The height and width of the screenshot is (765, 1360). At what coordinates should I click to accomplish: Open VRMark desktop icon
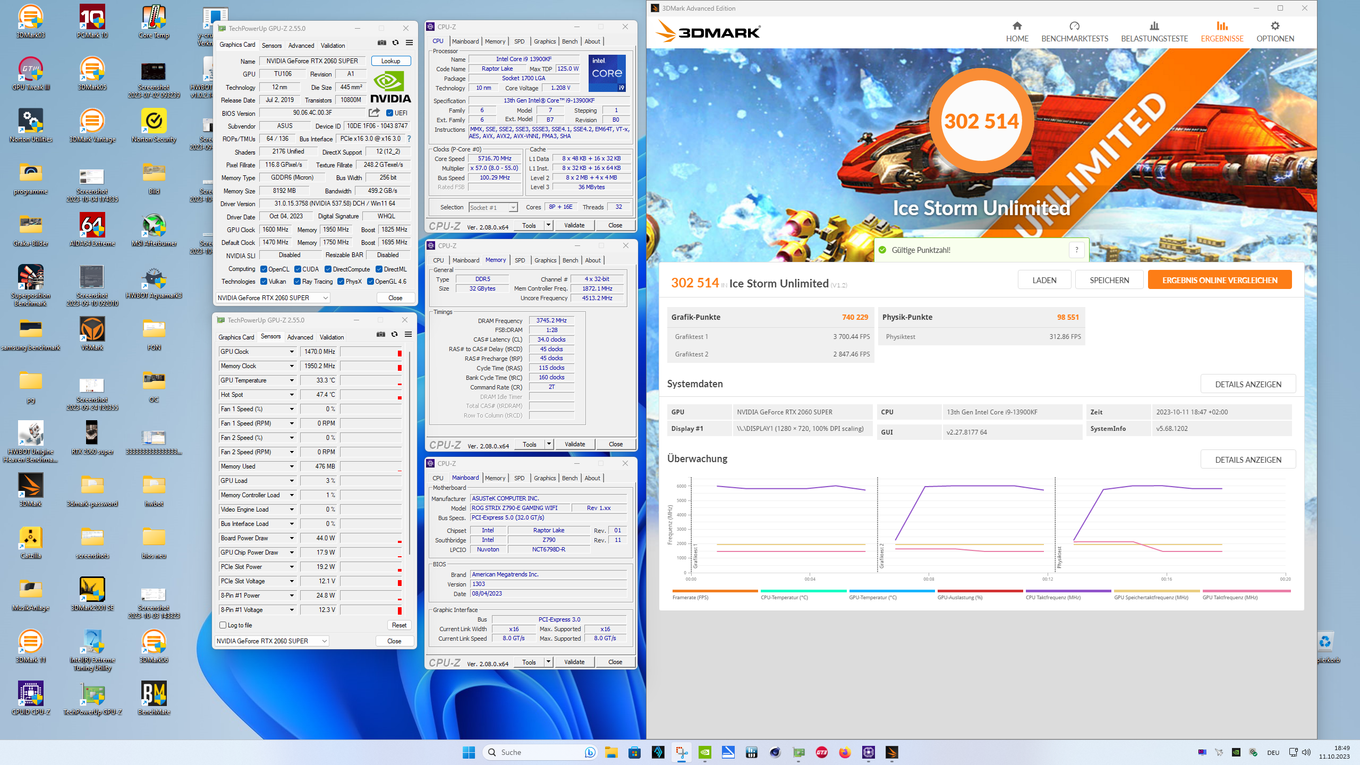tap(92, 334)
